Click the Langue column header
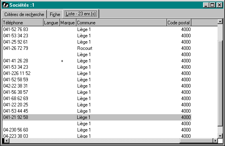The image size is (225, 146). pos(51,23)
